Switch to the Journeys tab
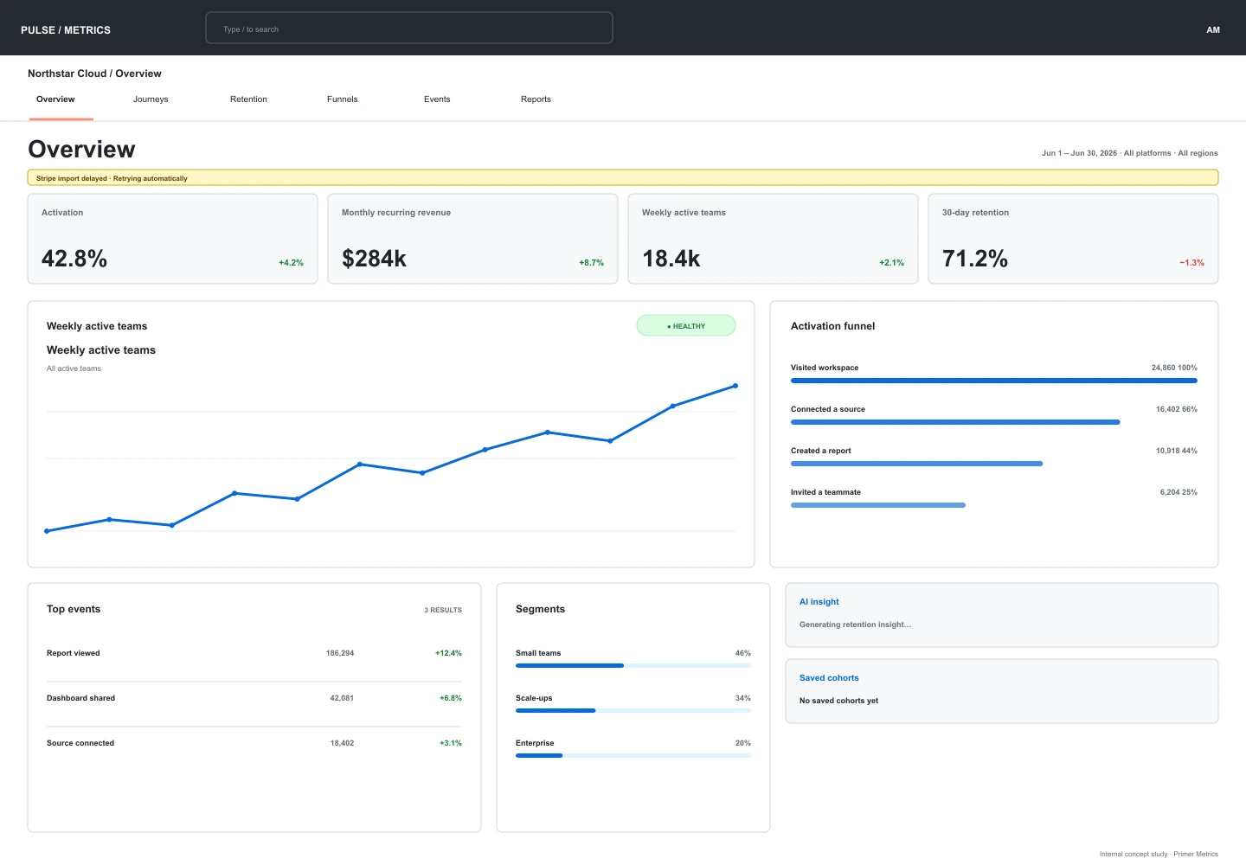The image size is (1246, 865). pos(151,99)
